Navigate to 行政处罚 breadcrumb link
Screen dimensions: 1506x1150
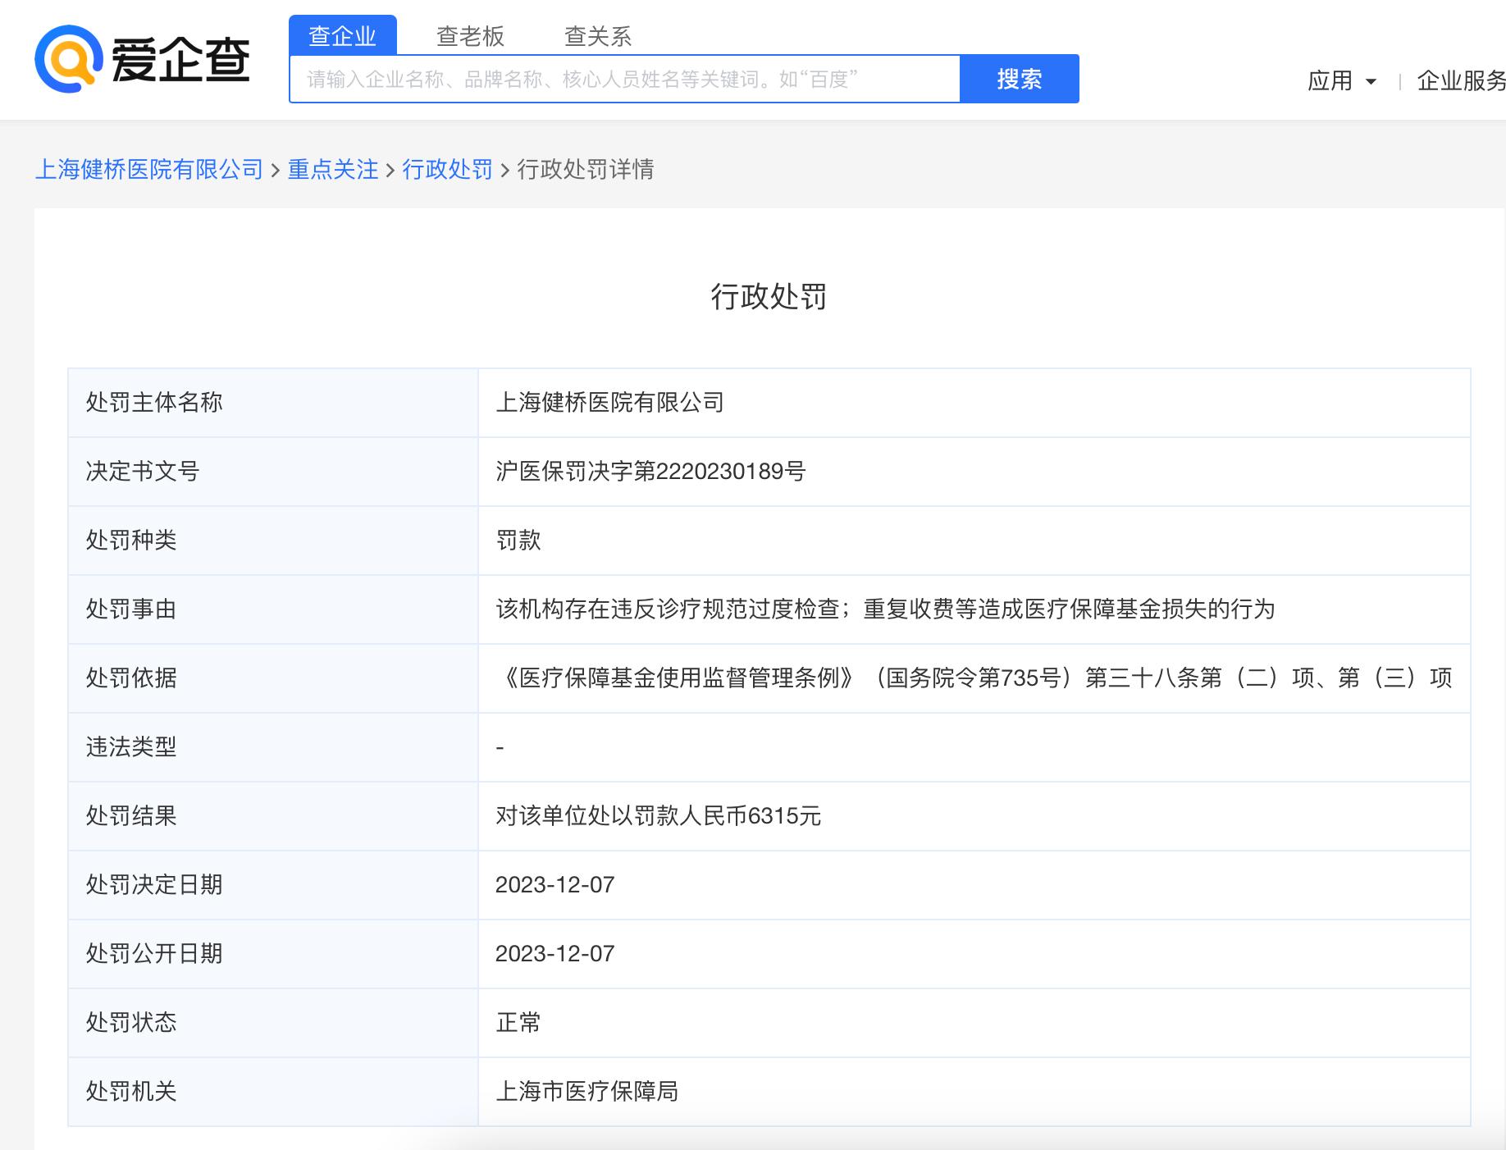[447, 170]
